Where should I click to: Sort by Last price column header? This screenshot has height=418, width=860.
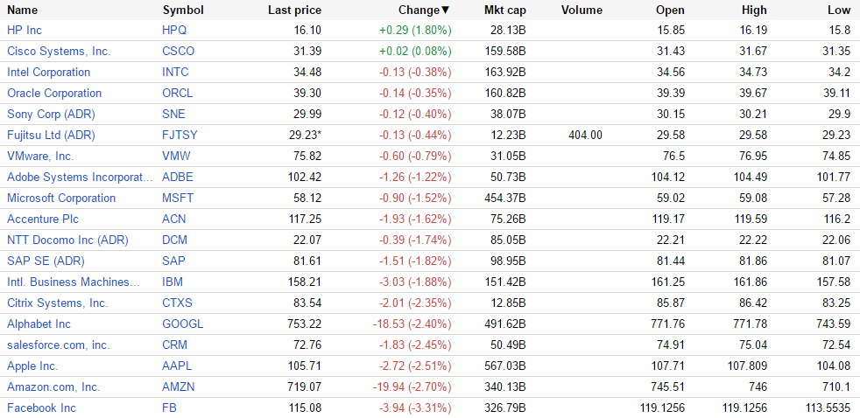[294, 10]
